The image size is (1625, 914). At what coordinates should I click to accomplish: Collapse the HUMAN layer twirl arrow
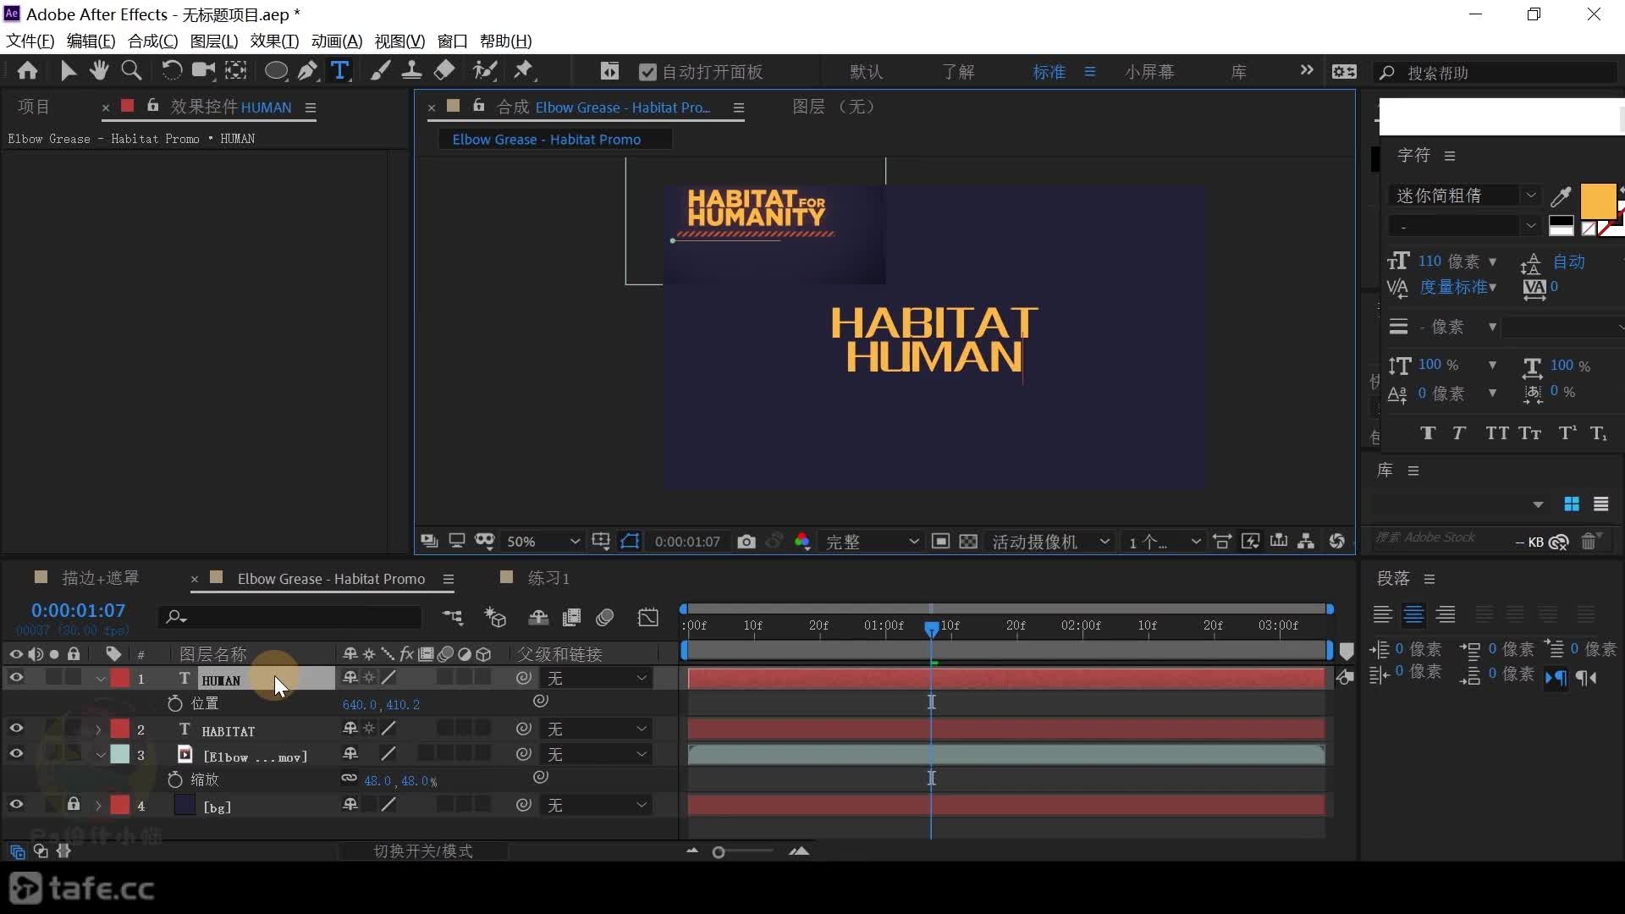(x=100, y=679)
